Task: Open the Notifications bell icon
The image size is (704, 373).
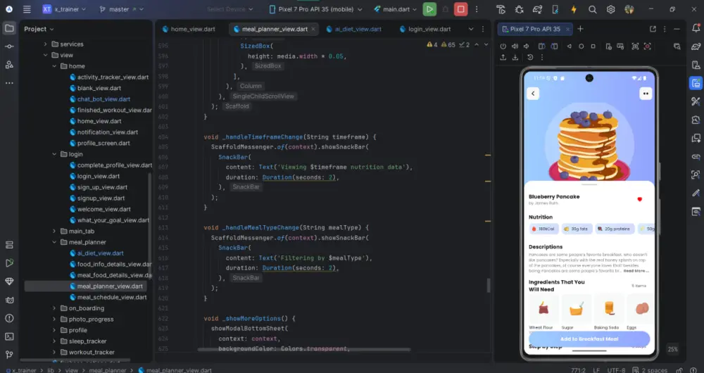Action: click(696, 28)
